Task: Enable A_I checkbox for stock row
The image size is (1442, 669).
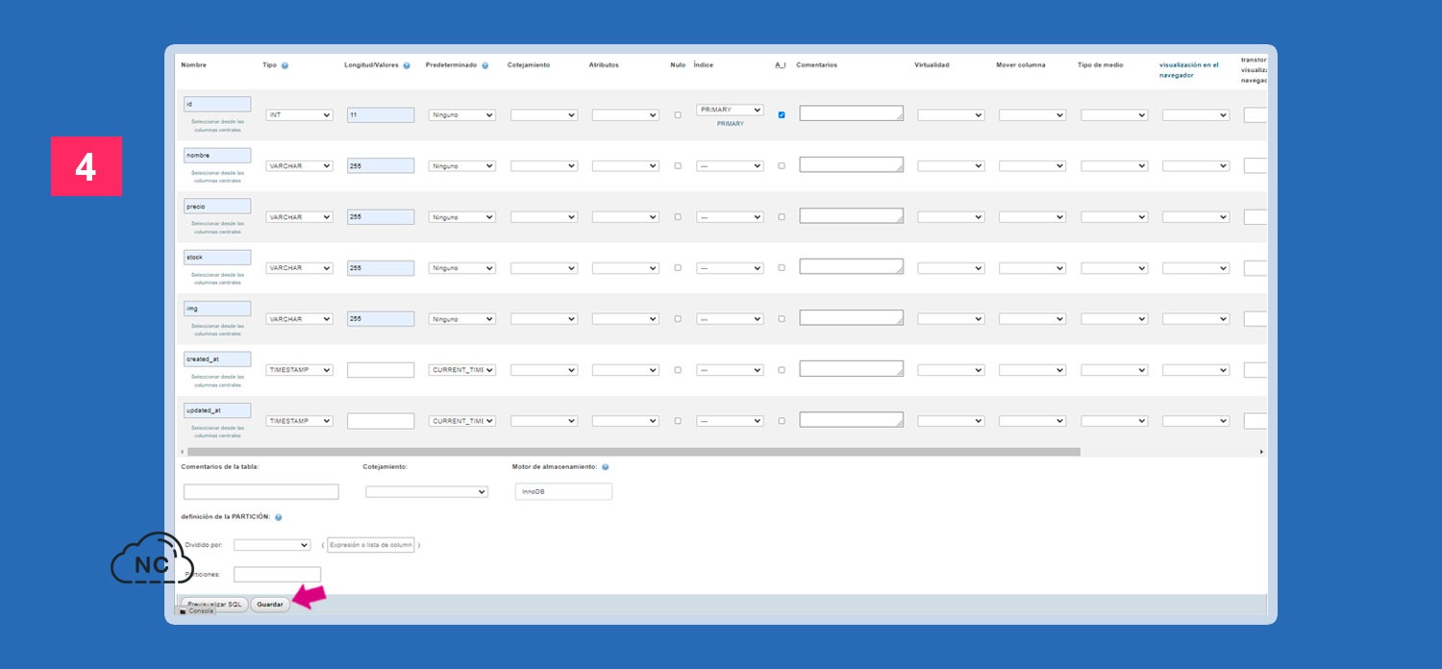Action: [782, 267]
